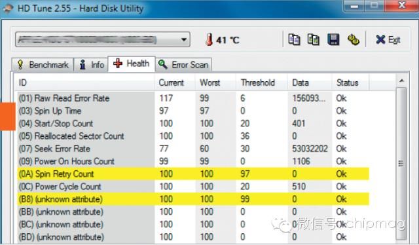Click the scrollbar up arrow

(x=401, y=81)
